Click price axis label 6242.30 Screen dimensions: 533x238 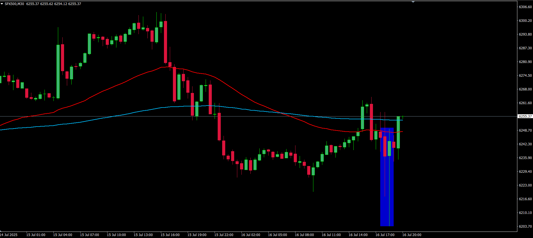point(525,144)
